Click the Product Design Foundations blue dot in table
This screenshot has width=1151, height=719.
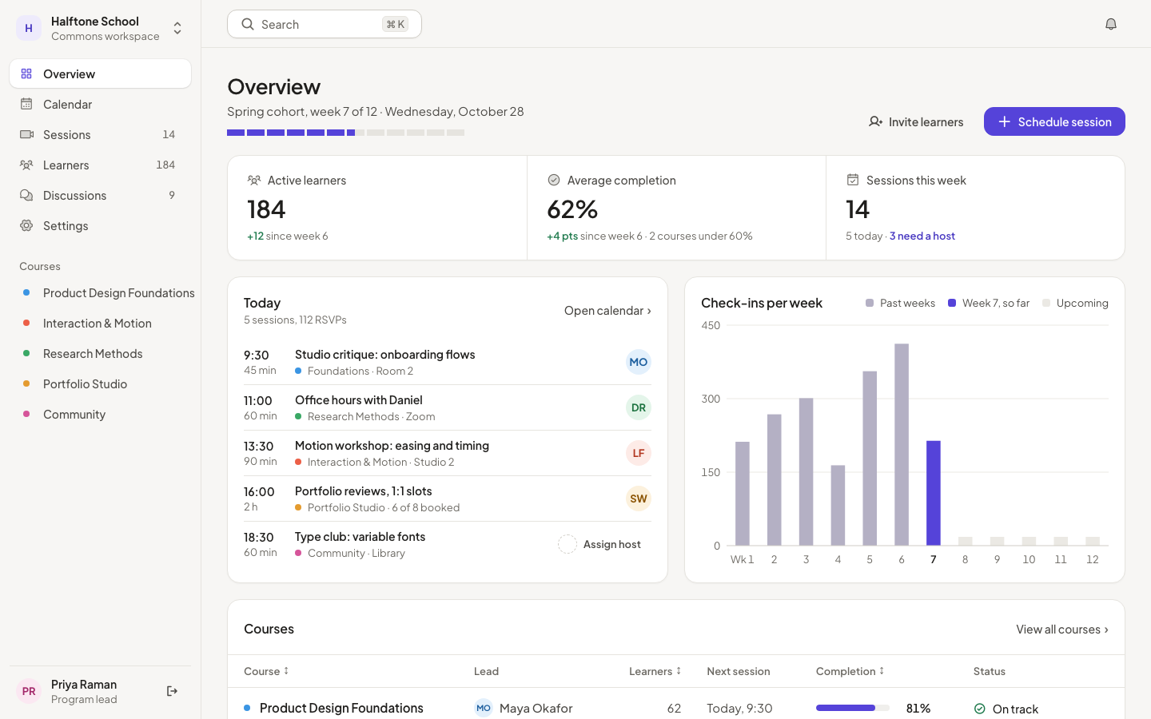coord(247,708)
